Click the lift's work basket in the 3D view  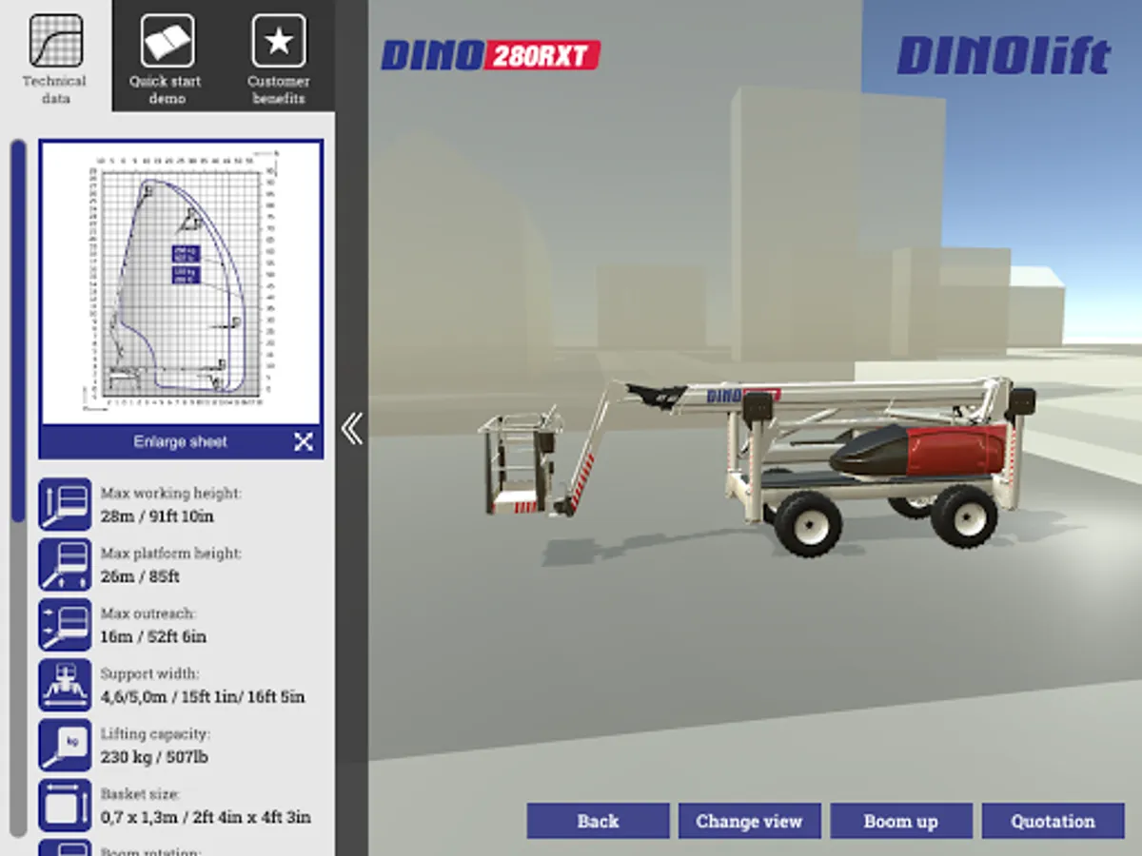coord(519,463)
